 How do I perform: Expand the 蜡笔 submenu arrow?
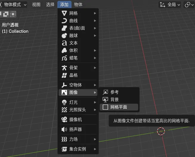tap(95, 58)
